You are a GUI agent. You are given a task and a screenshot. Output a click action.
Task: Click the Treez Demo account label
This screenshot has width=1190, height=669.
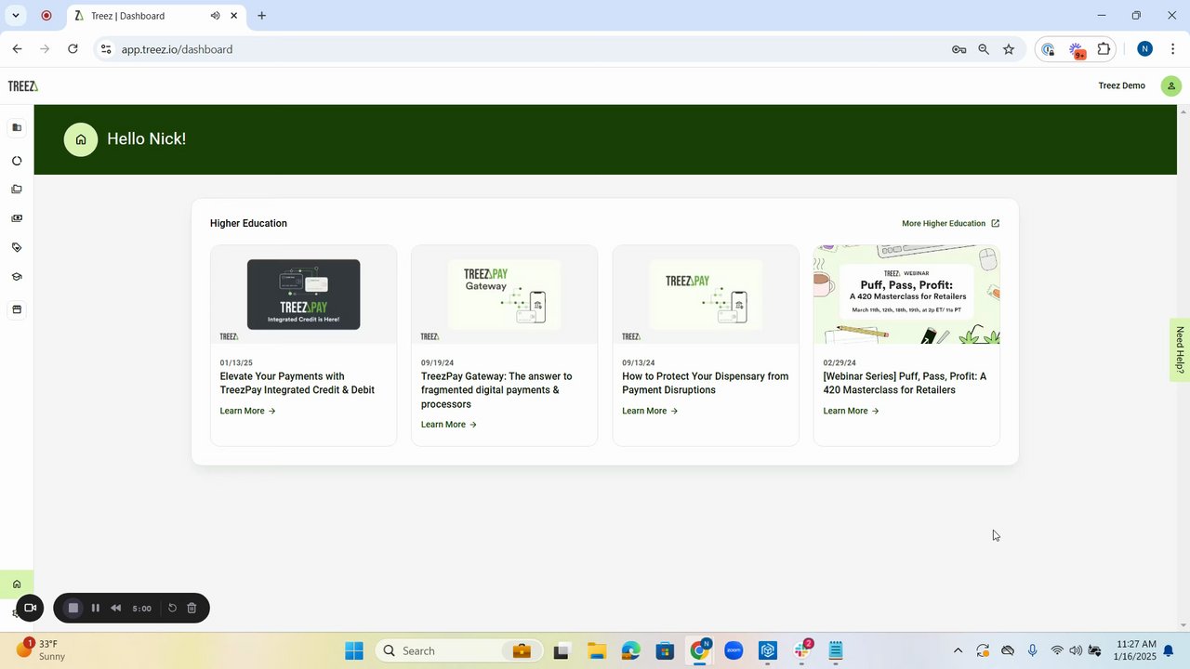[1121, 85]
